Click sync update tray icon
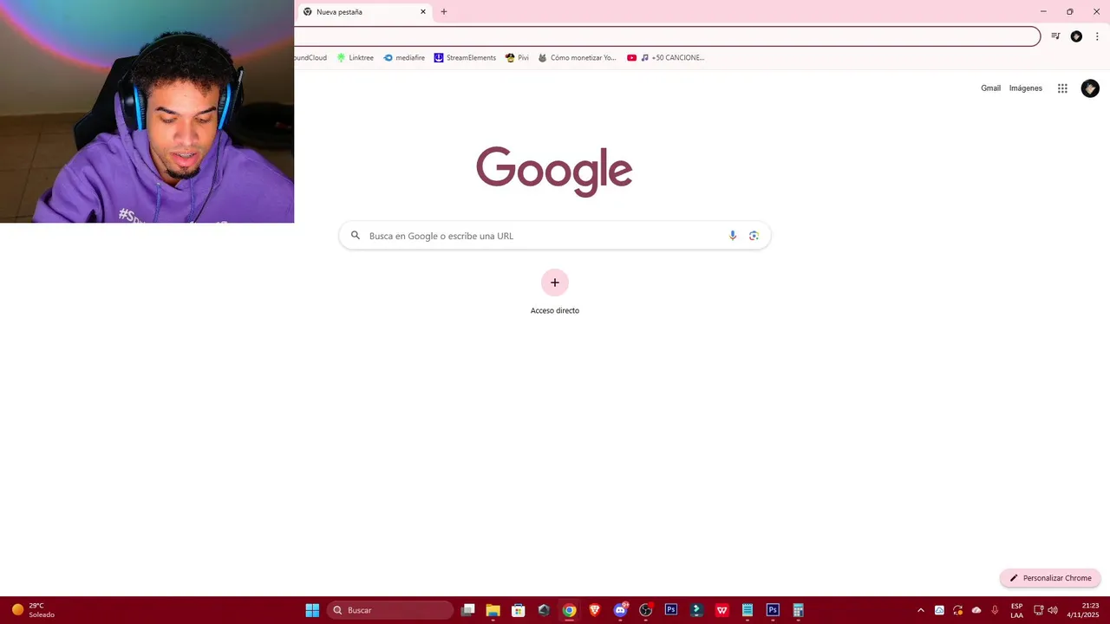Screen dimensions: 1110x624 click(x=958, y=610)
